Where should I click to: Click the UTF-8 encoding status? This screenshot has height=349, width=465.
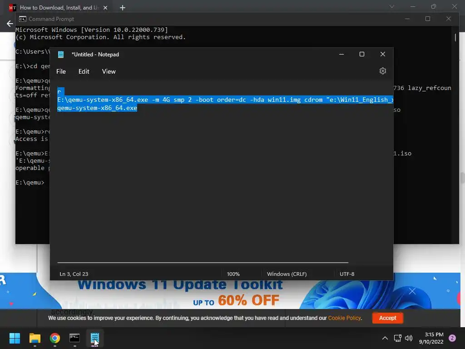tap(347, 274)
